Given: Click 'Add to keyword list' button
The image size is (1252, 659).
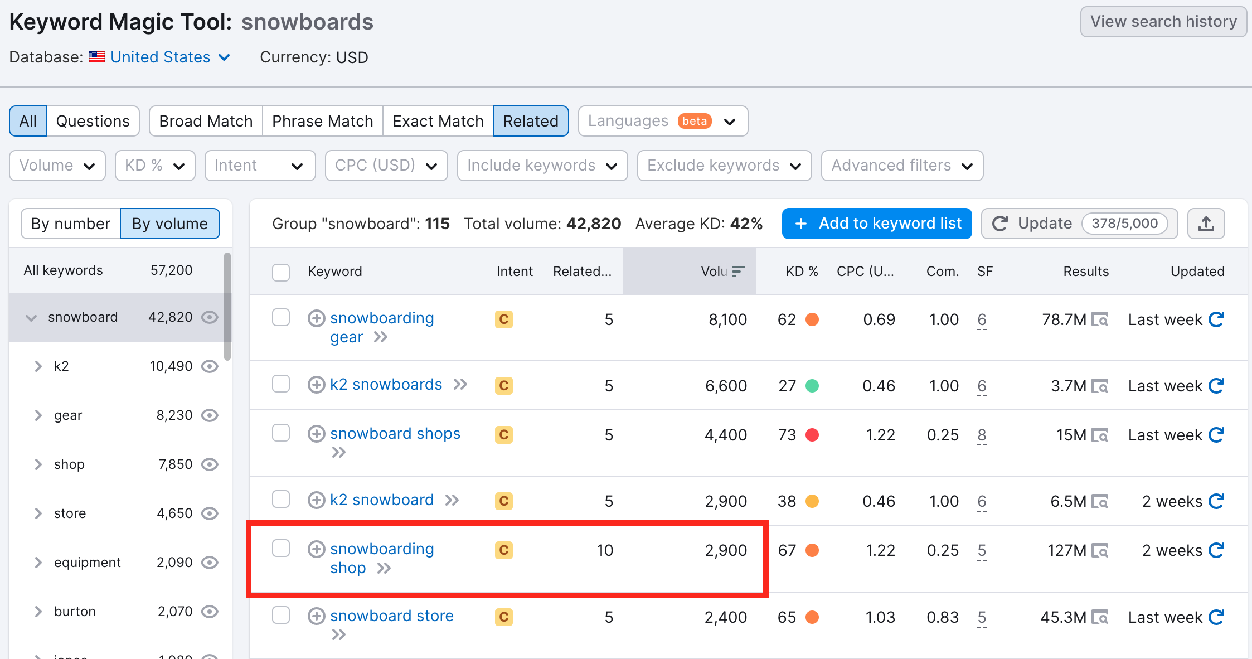Looking at the screenshot, I should point(877,224).
